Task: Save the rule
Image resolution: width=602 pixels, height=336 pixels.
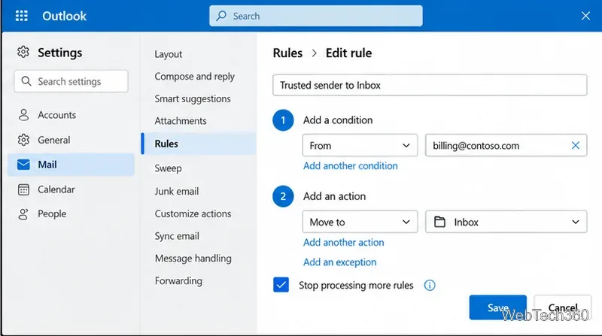Action: pyautogui.click(x=498, y=307)
